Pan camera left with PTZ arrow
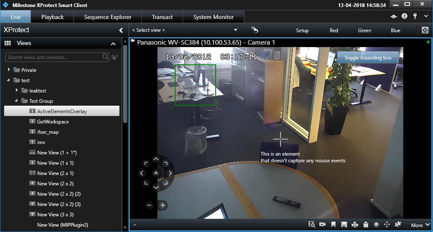The height and width of the screenshot is (232, 433). tap(142, 173)
